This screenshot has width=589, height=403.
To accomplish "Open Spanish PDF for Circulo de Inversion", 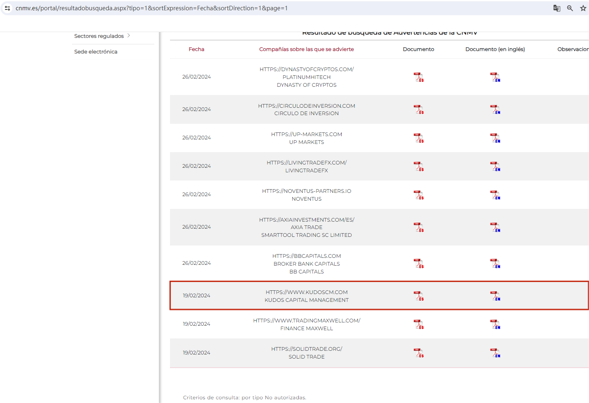I will coord(419,109).
